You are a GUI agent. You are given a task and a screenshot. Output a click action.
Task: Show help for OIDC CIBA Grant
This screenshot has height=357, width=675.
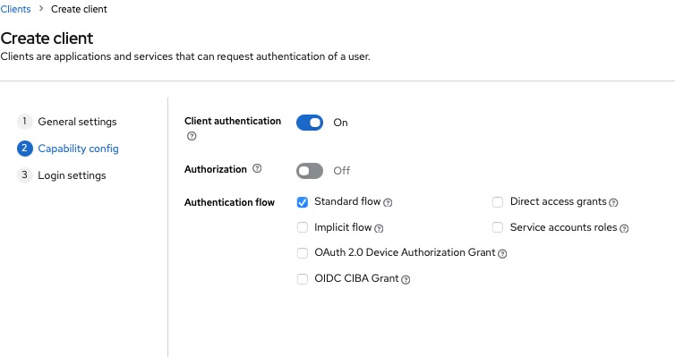coord(406,279)
